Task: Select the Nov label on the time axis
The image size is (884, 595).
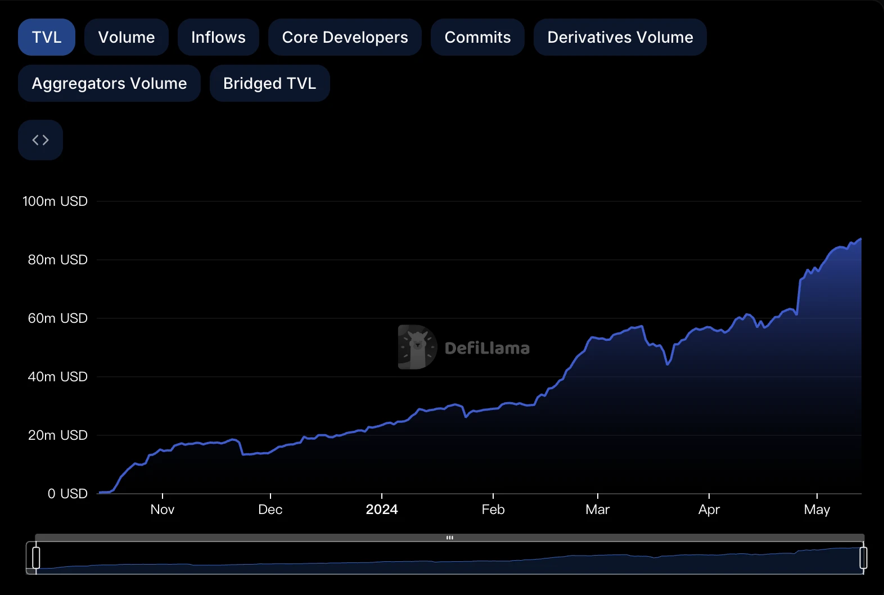Action: pyautogui.click(x=163, y=510)
